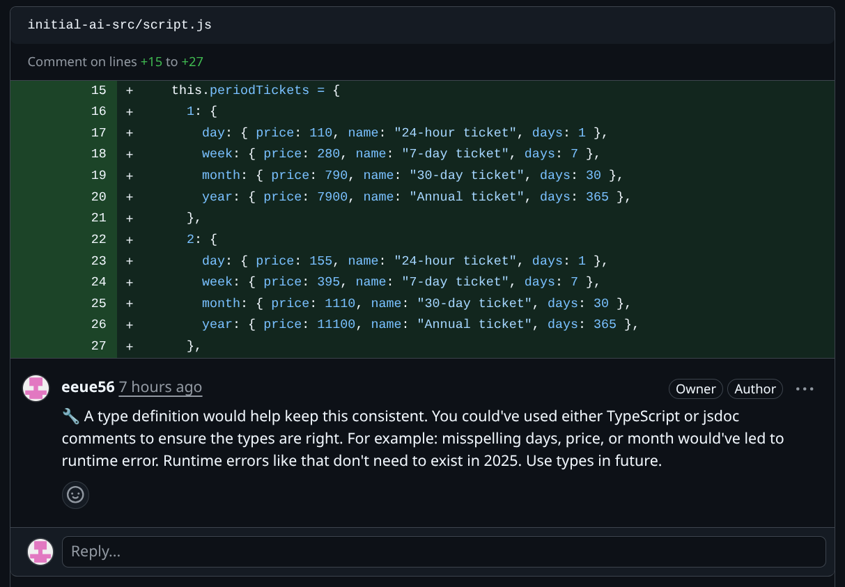
Task: Click the avatar beside the reply box
Action: 40,551
